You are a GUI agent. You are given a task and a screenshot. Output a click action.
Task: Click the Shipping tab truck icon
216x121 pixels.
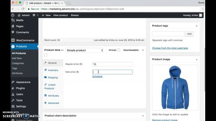point(46,77)
